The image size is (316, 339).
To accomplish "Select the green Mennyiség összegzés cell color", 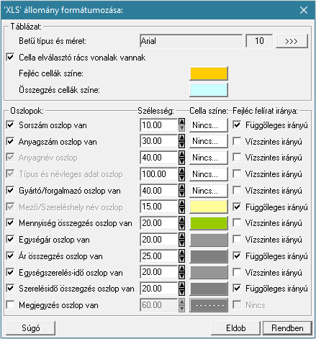I will (x=209, y=223).
